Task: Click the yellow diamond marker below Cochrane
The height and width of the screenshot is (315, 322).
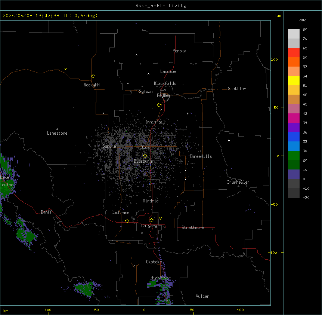Action: click(x=127, y=221)
